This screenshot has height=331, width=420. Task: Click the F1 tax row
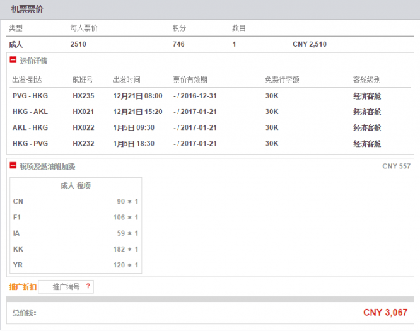[x=76, y=217]
